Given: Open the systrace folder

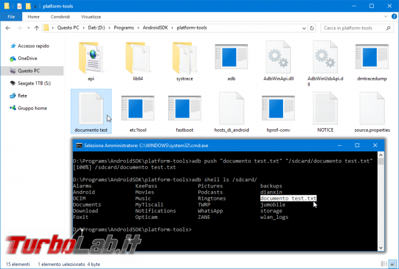Looking at the screenshot, I should 185,58.
